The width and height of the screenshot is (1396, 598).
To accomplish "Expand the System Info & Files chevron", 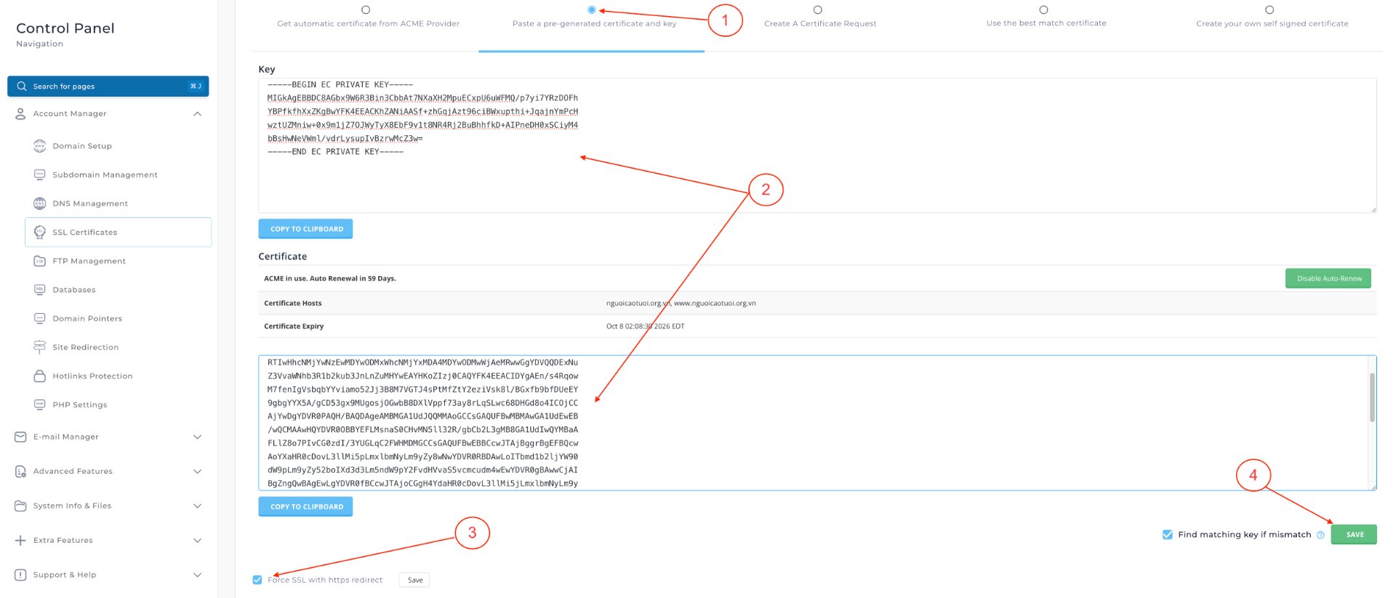I will point(197,506).
